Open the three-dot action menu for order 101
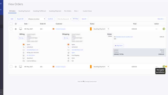 click(x=157, y=67)
